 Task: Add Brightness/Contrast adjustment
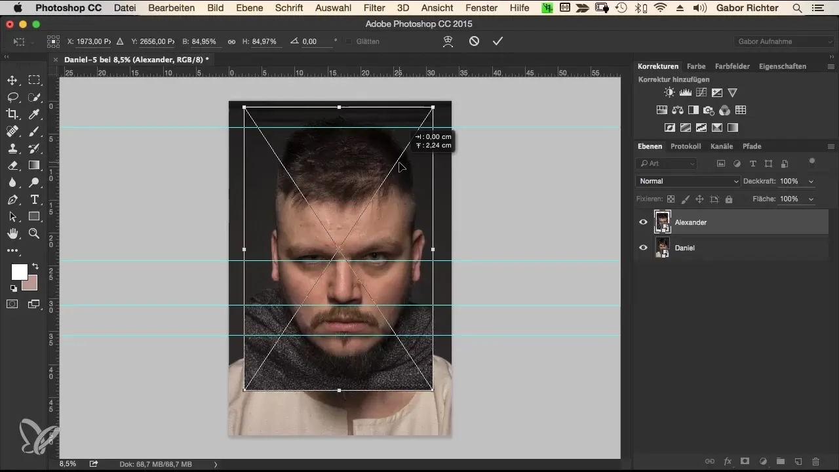pyautogui.click(x=669, y=92)
